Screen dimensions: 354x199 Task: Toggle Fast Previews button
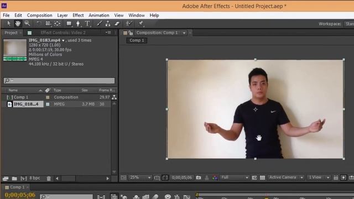click(x=343, y=178)
